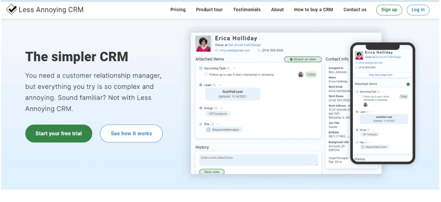Open the Requirements.docx file chip in desktop view

tap(224, 130)
